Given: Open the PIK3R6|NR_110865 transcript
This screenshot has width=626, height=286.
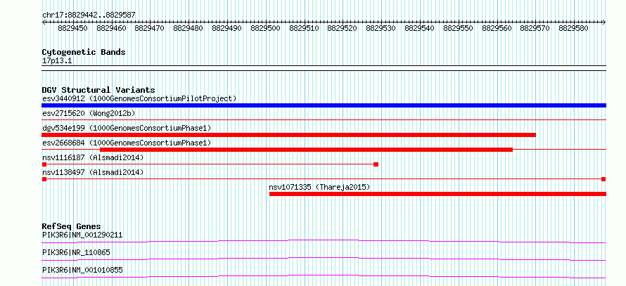Looking at the screenshot, I should tap(76, 252).
